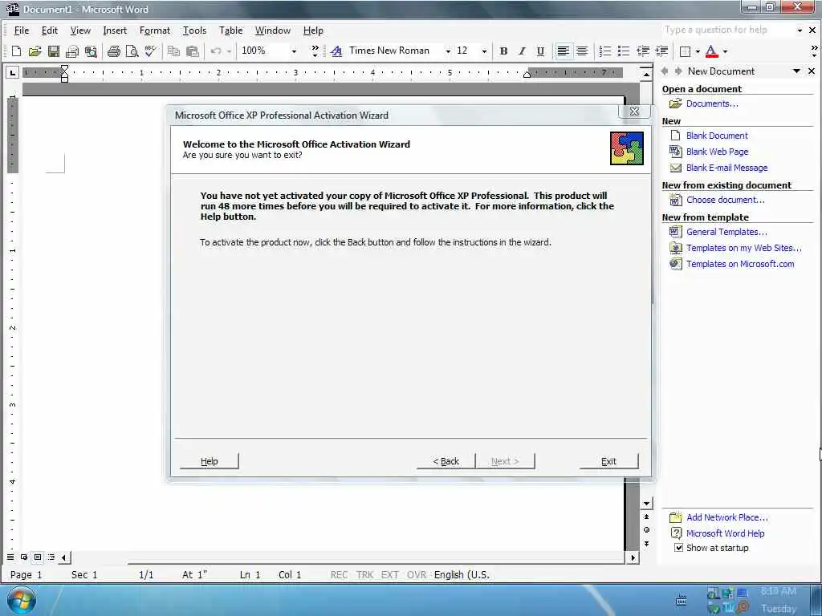Click the Print toolbar icon
The width and height of the screenshot is (822, 616).
click(114, 51)
